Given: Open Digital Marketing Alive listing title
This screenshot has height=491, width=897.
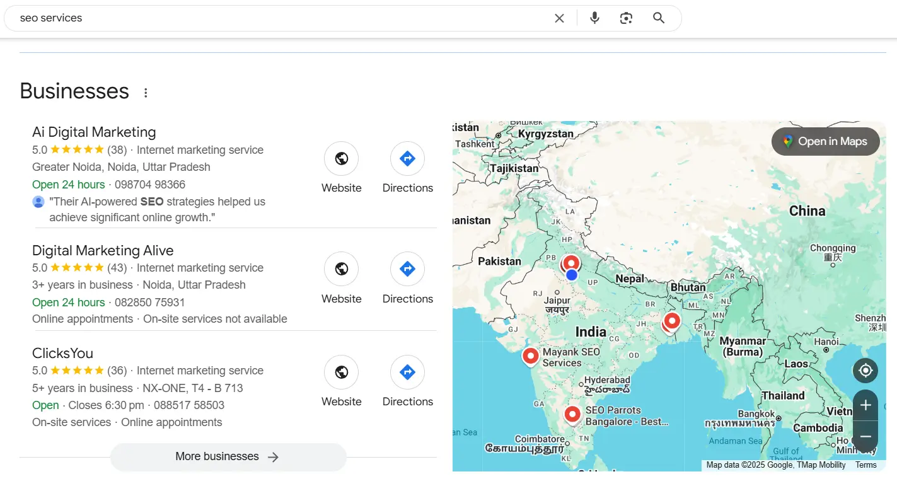Looking at the screenshot, I should 103,250.
